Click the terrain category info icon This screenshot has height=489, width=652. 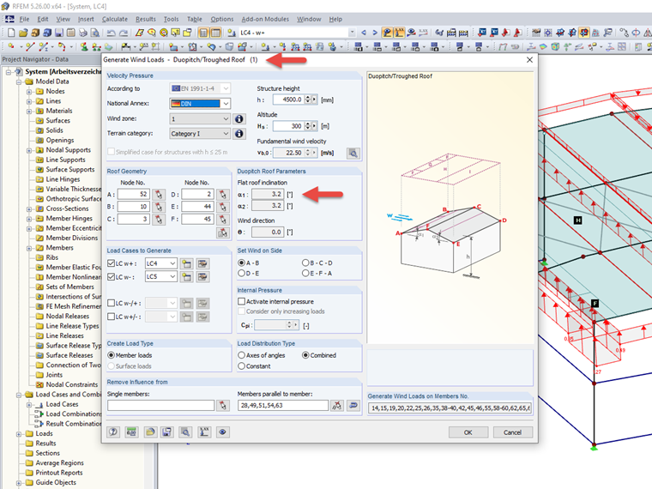[x=239, y=134]
